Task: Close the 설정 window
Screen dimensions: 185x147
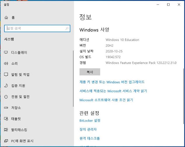Action: pyautogui.click(x=179, y=5)
